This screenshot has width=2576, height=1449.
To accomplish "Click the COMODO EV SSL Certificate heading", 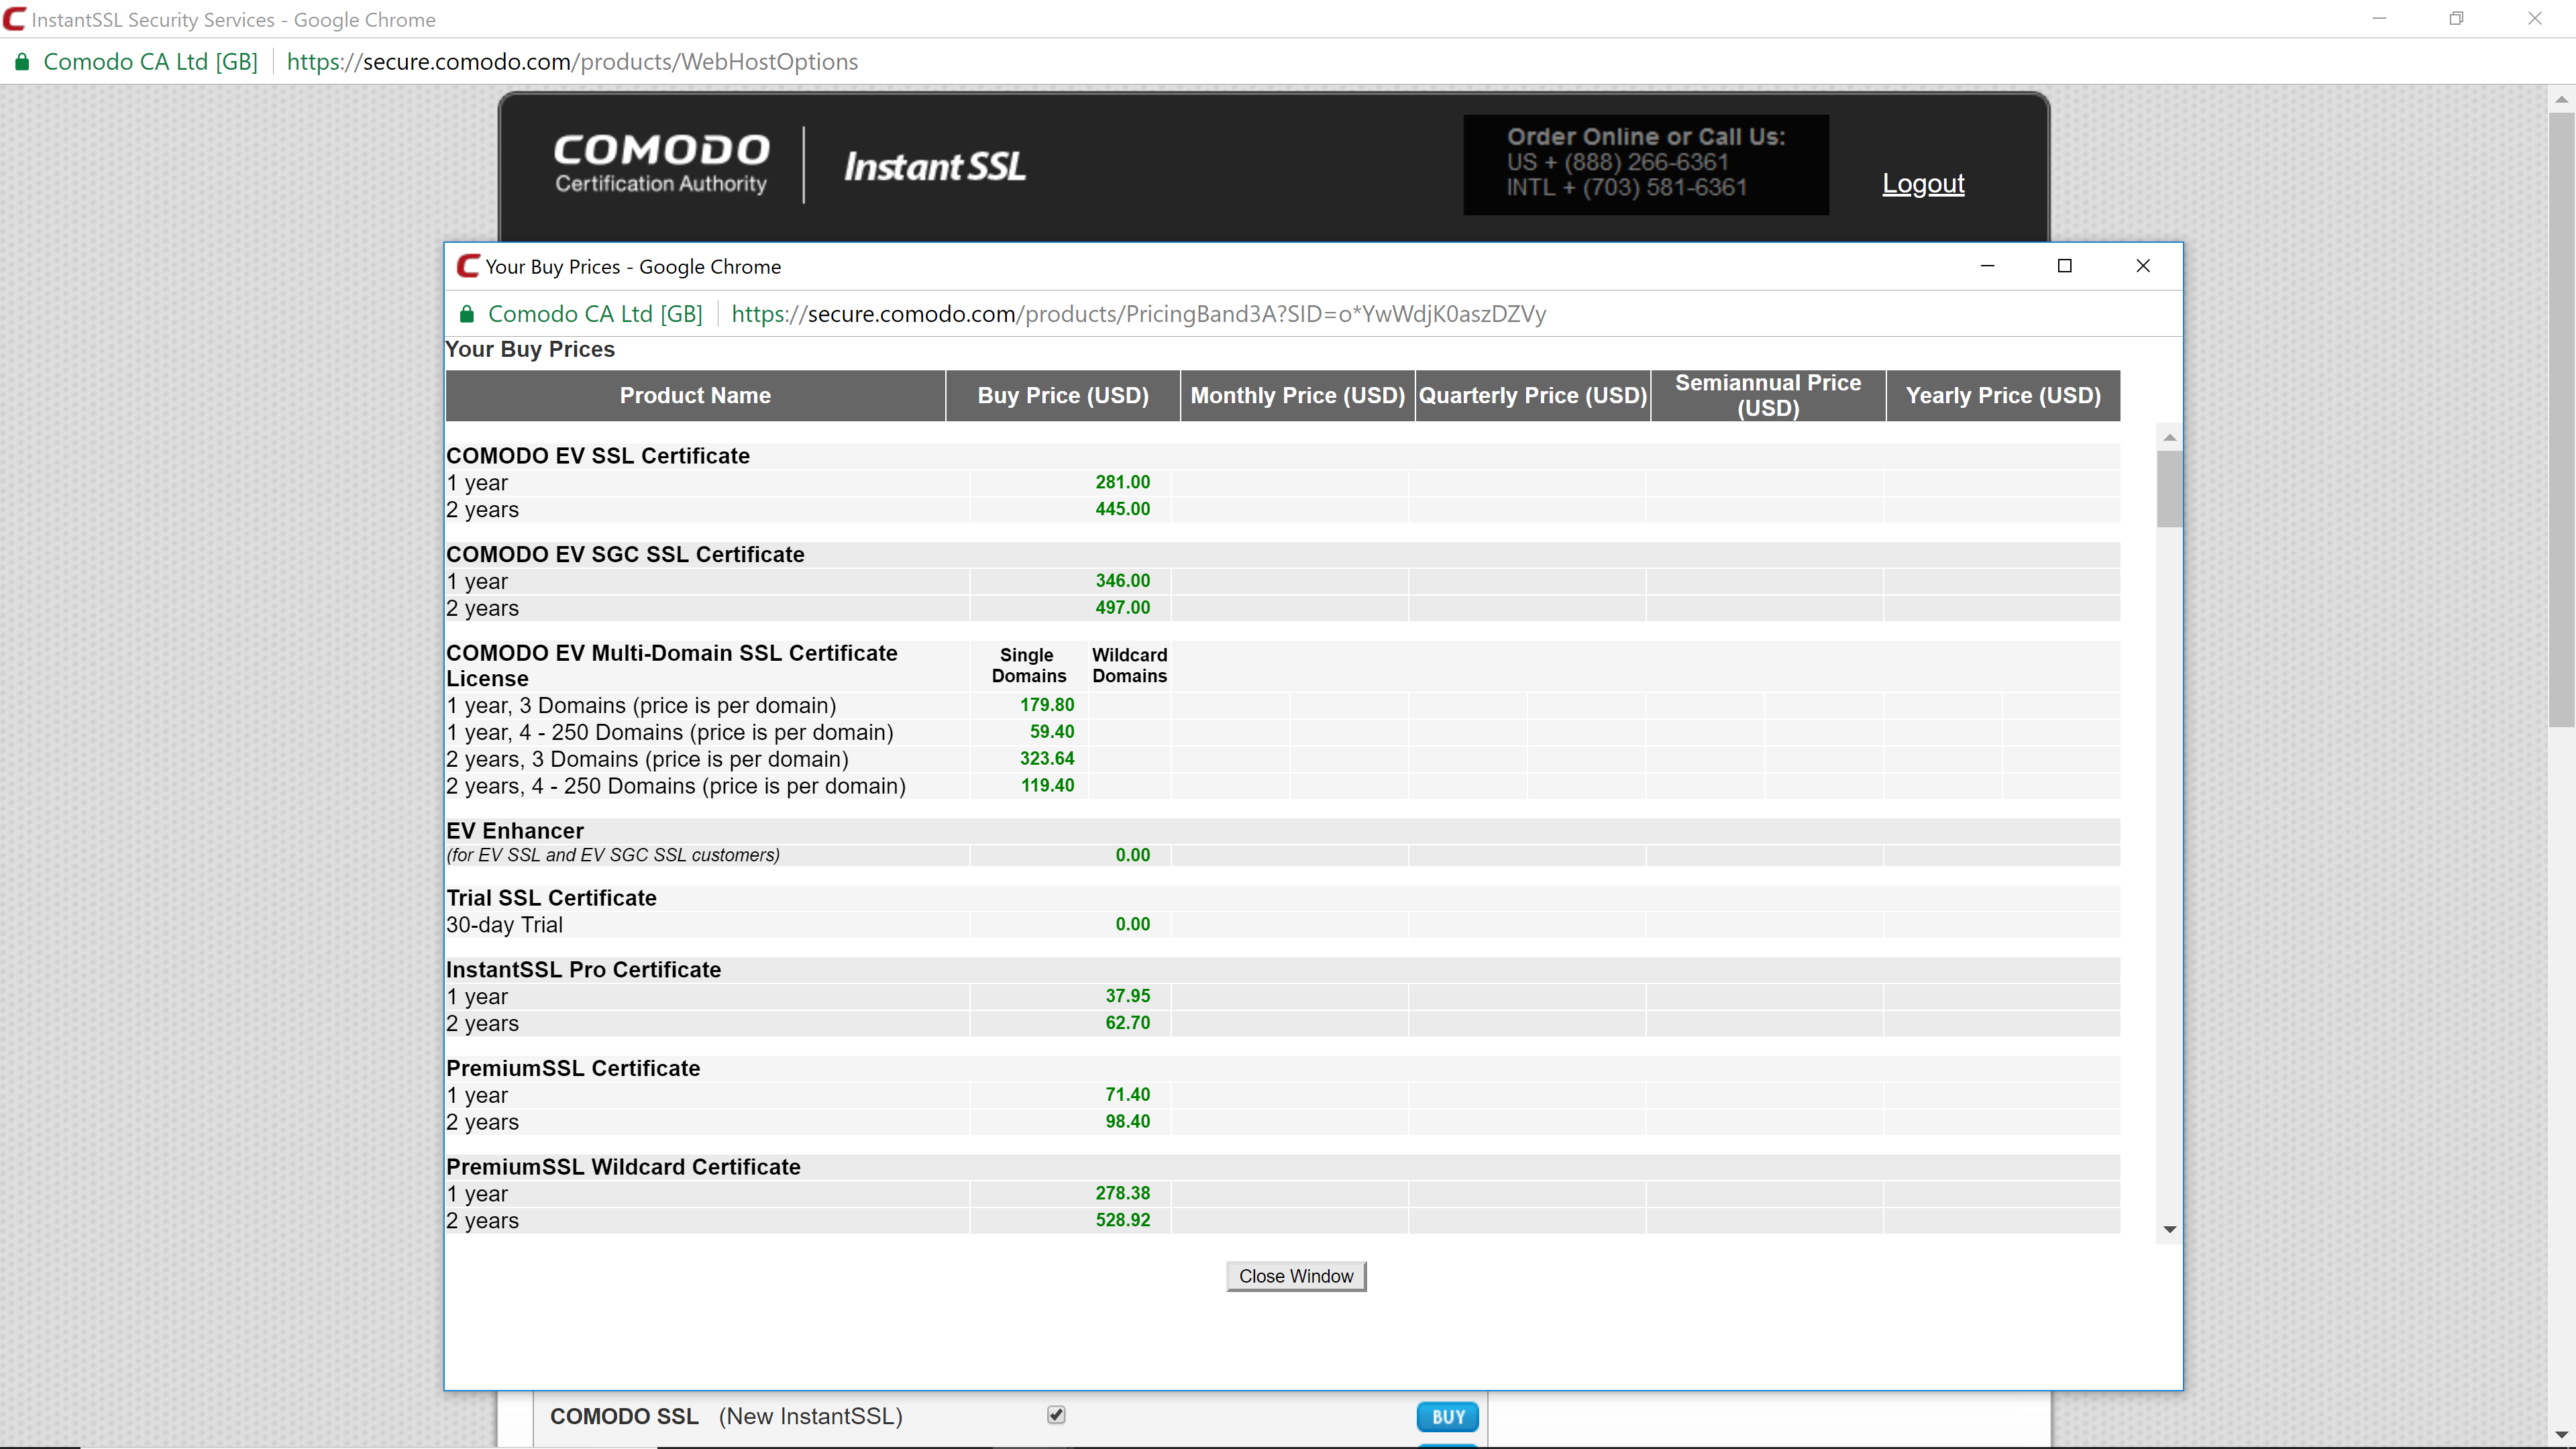I will point(598,456).
